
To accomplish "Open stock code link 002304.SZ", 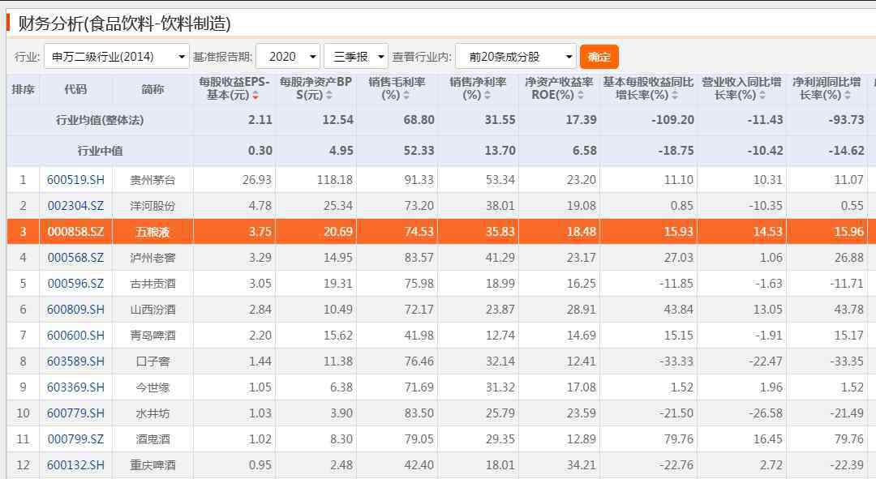I will pos(75,206).
